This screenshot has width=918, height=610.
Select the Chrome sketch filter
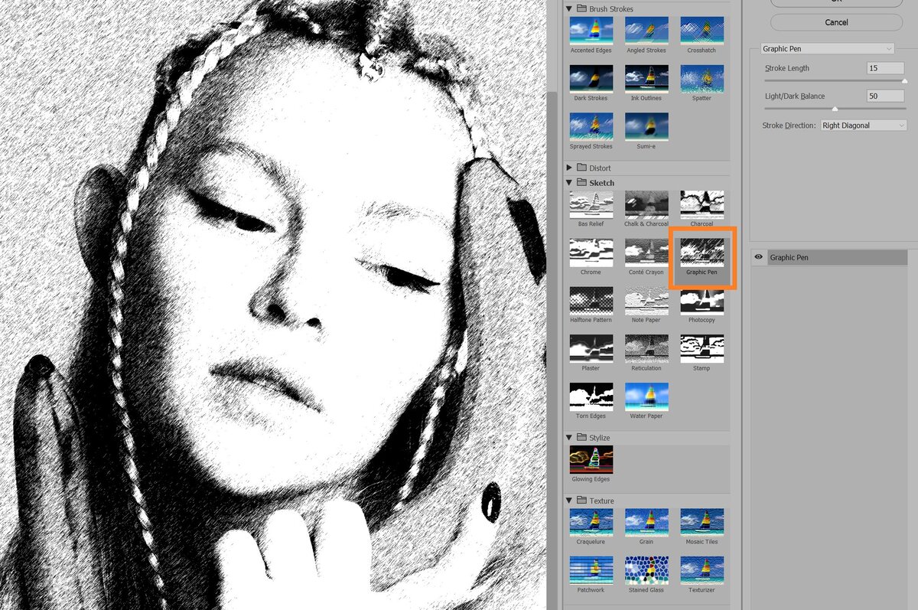pos(591,253)
